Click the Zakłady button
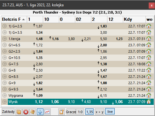The height and width of the screenshot is (116, 155). (x=8, y=112)
